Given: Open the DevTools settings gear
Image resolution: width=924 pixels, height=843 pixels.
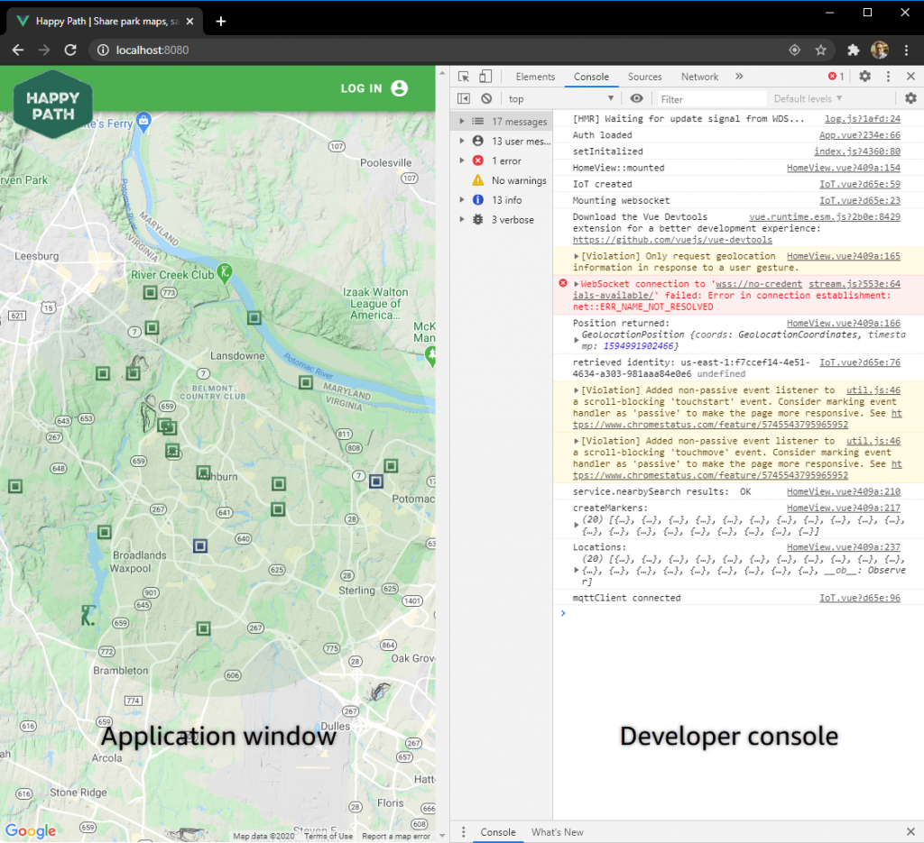Looking at the screenshot, I should (864, 76).
